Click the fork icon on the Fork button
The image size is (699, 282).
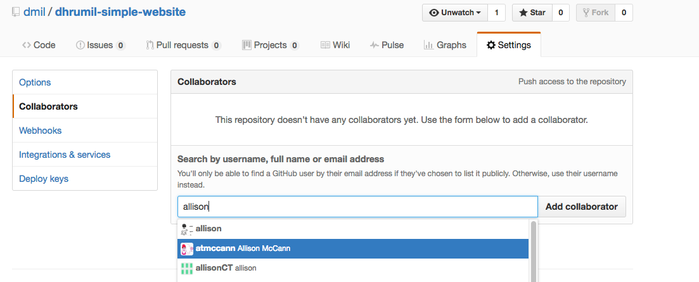click(586, 13)
